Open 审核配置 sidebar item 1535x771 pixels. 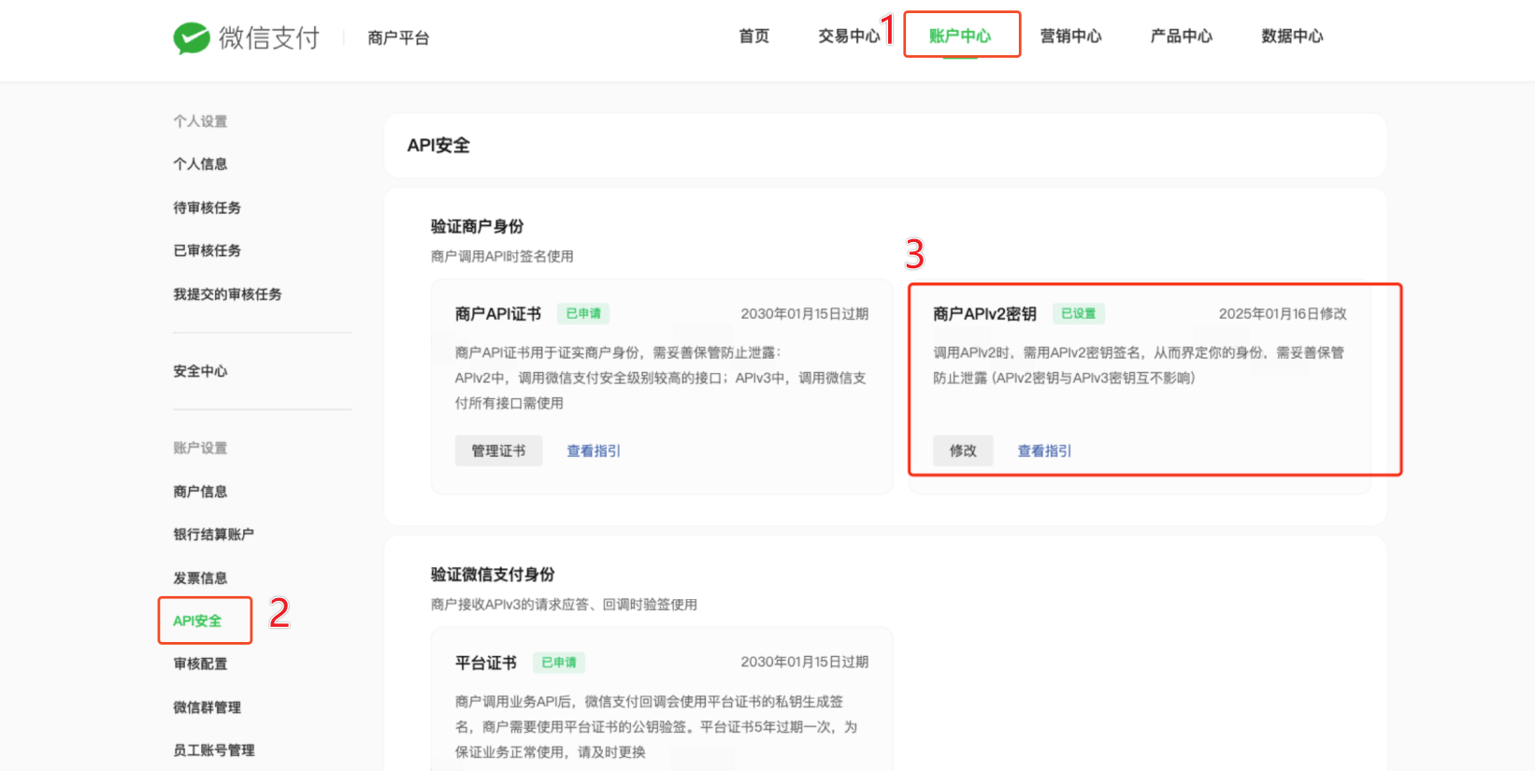tap(200, 664)
